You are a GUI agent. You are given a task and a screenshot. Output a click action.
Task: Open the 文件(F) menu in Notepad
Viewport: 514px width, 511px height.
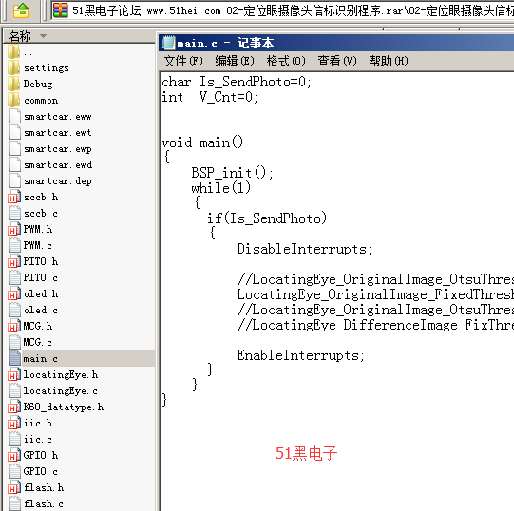coord(183,61)
